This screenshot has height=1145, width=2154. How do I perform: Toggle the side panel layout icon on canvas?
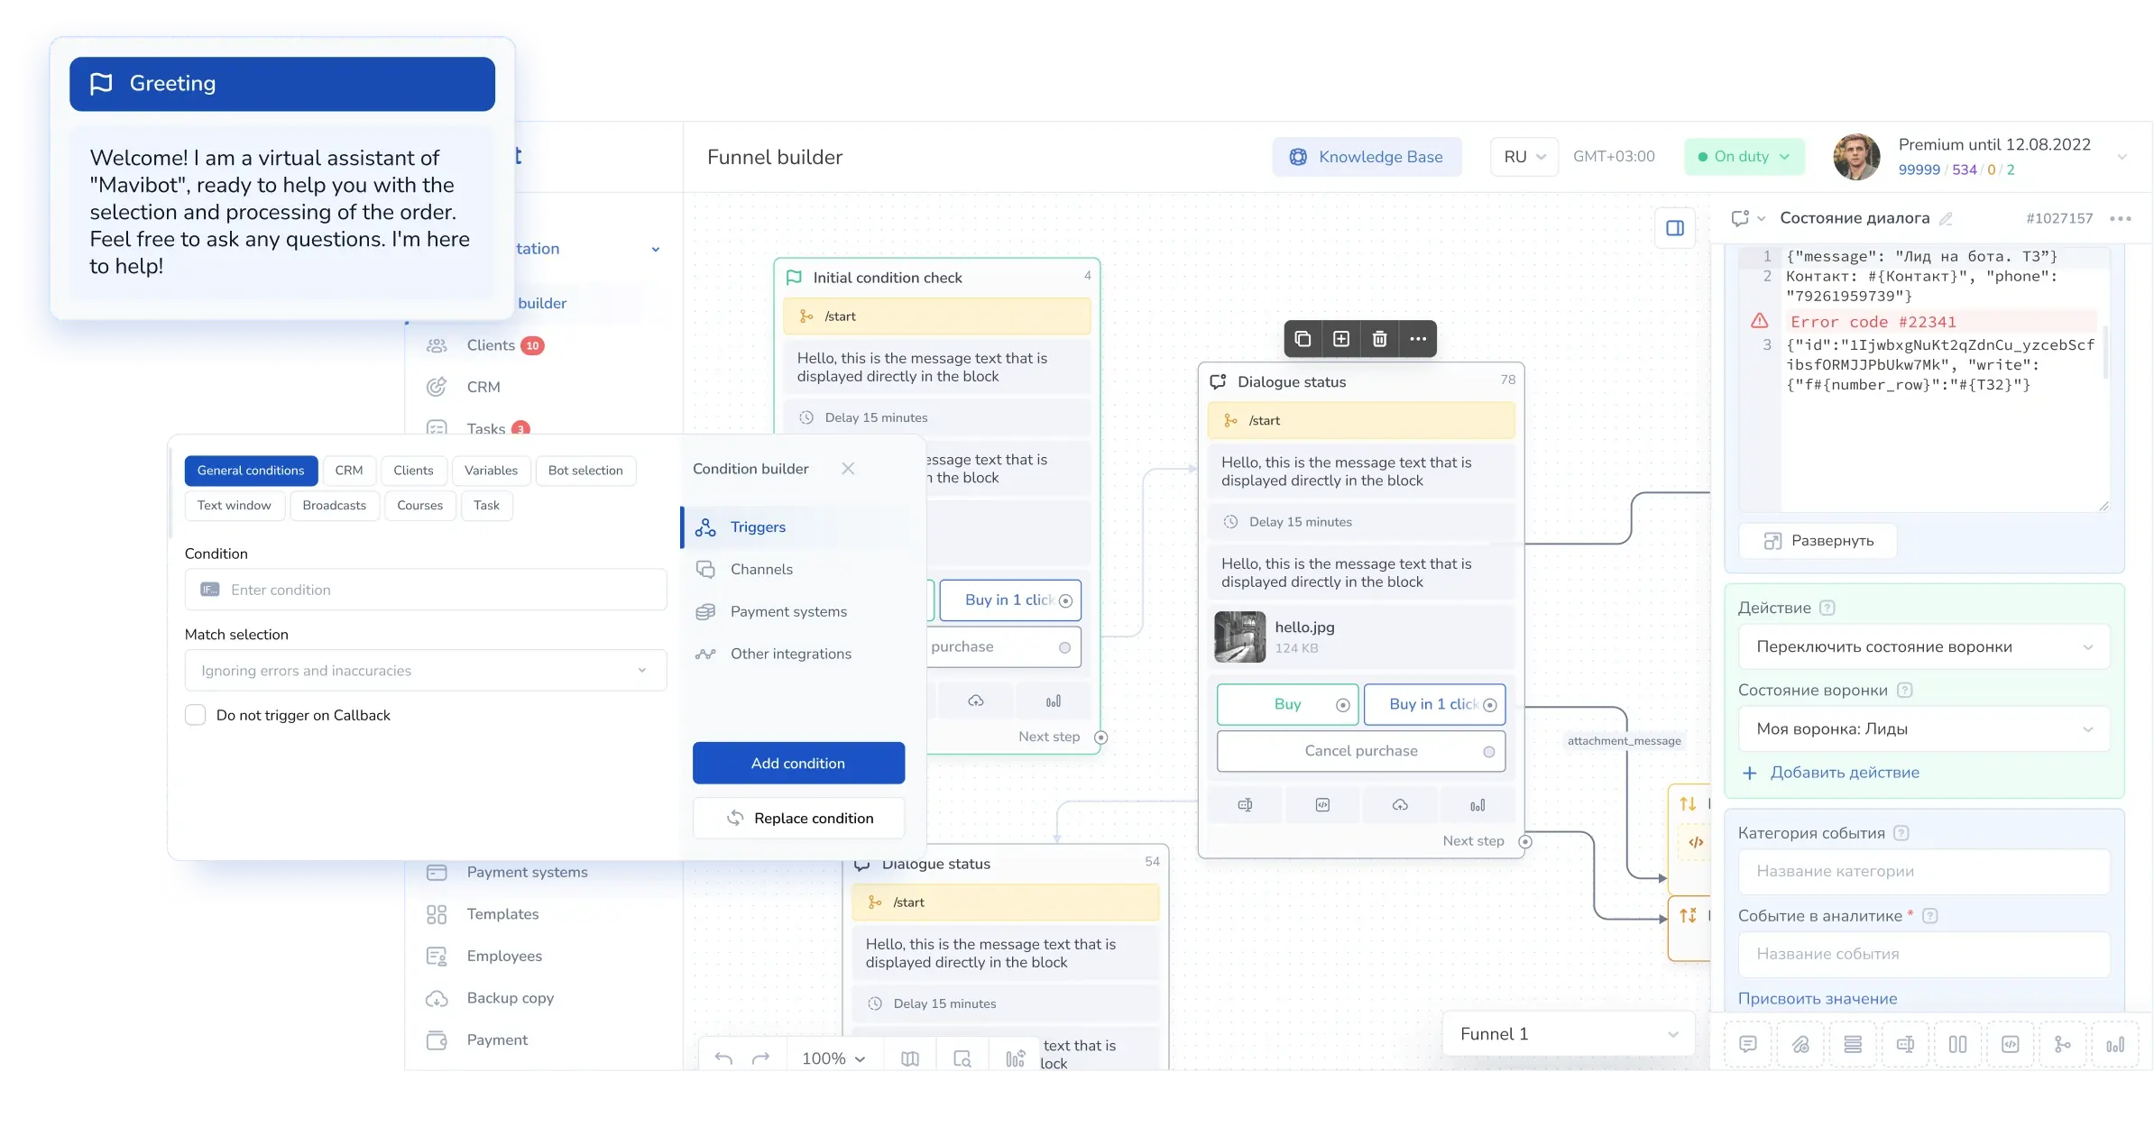point(1675,228)
